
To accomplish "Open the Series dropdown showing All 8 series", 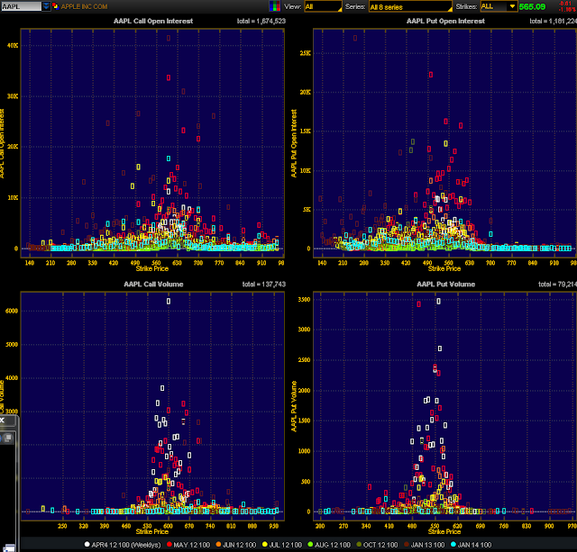I will (x=410, y=6).
